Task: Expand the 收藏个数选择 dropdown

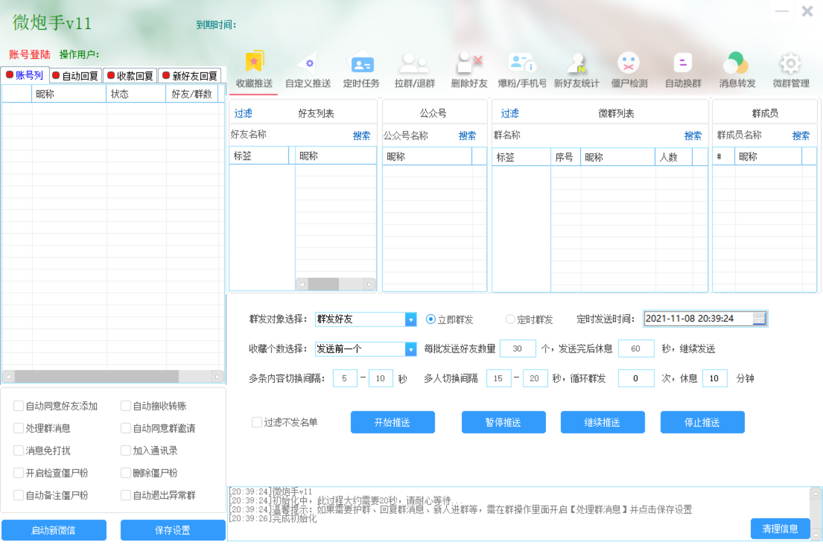Action: 411,349
